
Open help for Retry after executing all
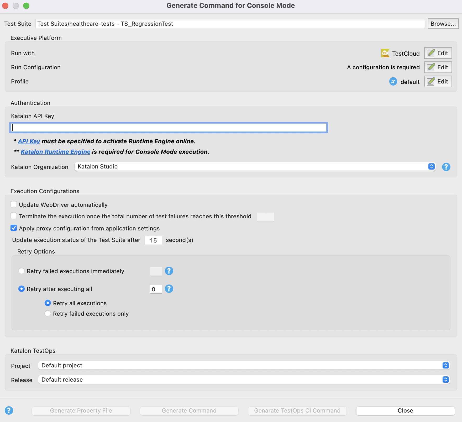pos(169,289)
